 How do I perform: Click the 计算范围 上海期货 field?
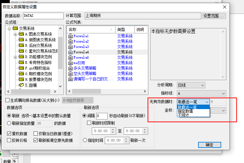tap(143, 16)
